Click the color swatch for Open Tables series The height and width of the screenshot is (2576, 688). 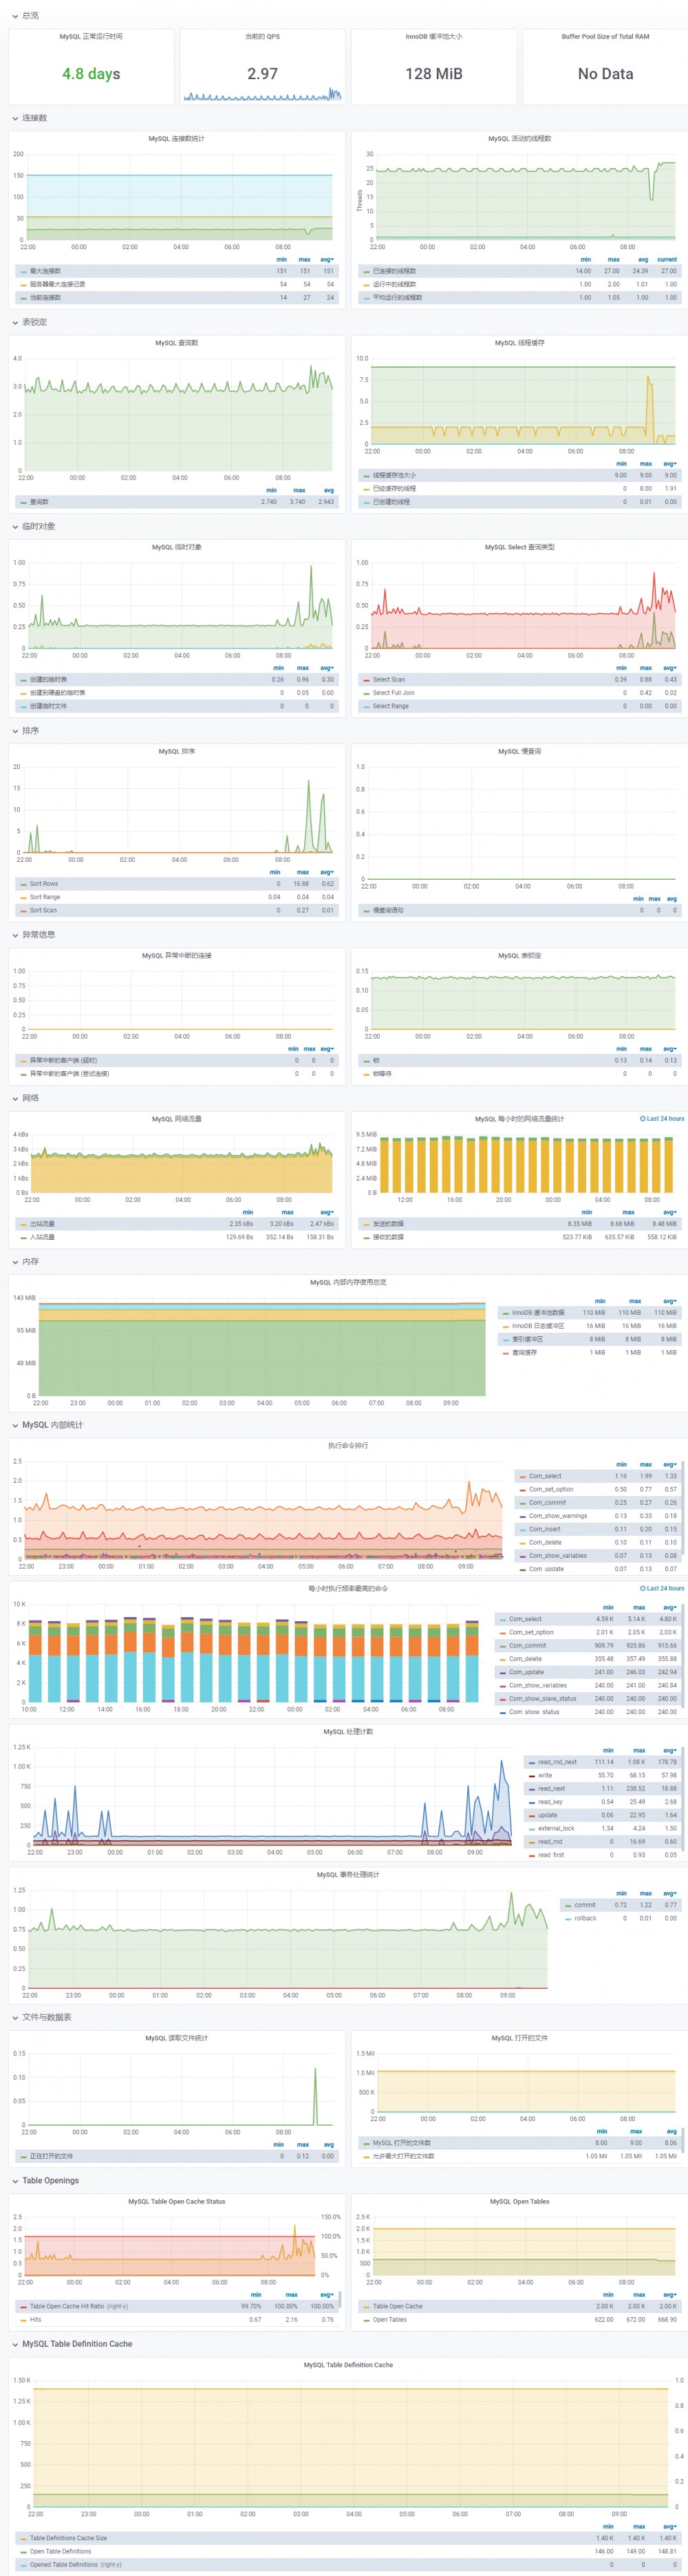click(365, 2319)
